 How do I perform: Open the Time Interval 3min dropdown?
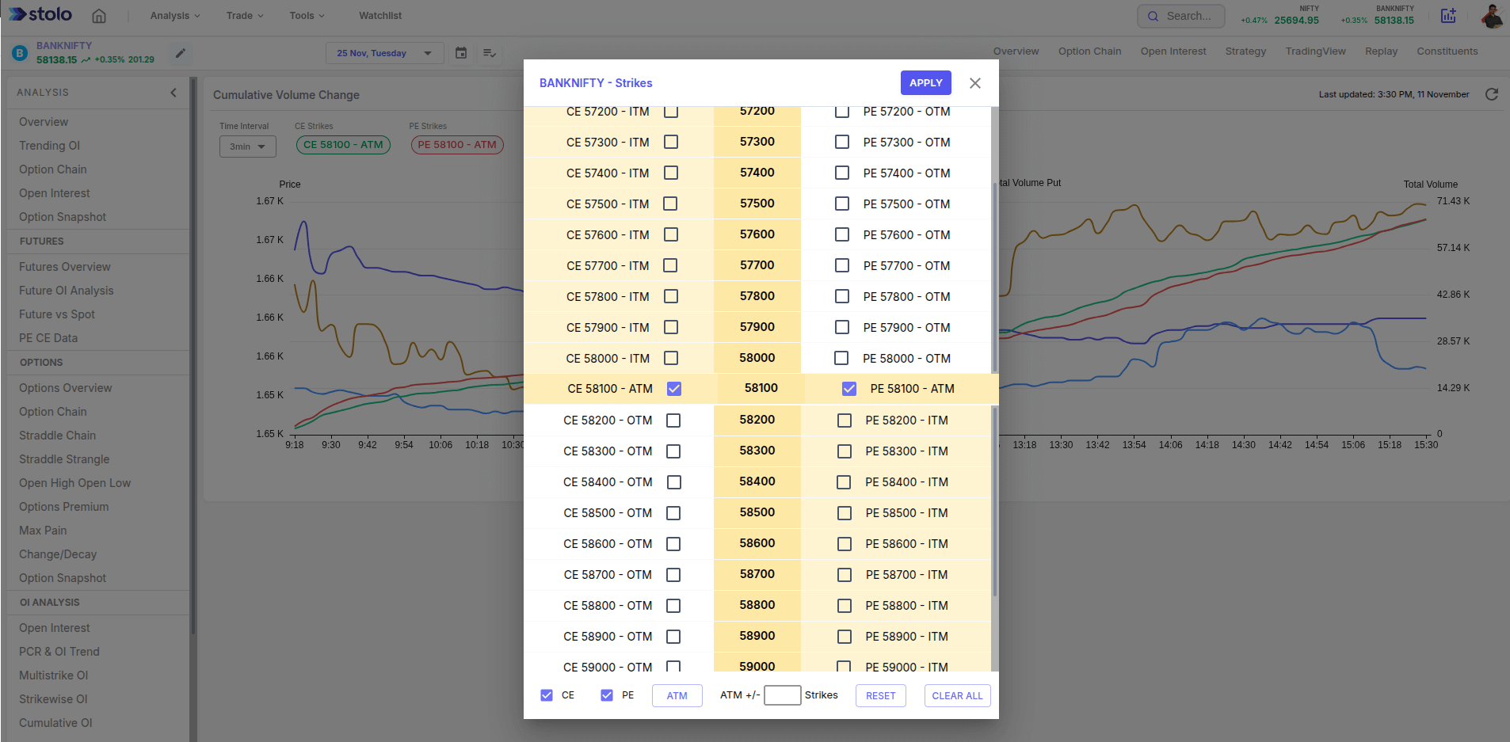click(x=247, y=146)
